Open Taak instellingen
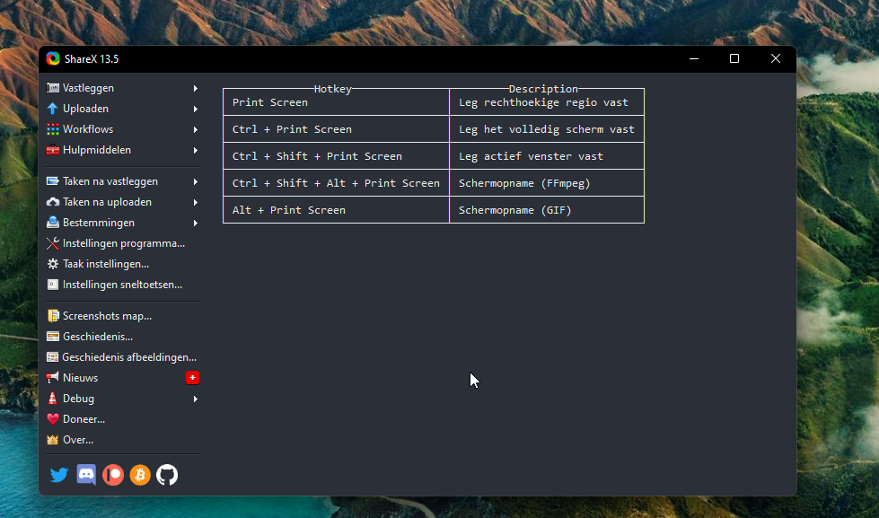879x518 pixels. click(105, 264)
